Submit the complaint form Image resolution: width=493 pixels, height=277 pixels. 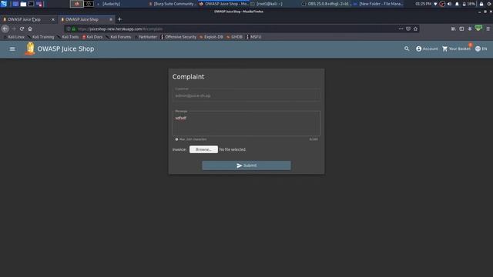point(246,165)
